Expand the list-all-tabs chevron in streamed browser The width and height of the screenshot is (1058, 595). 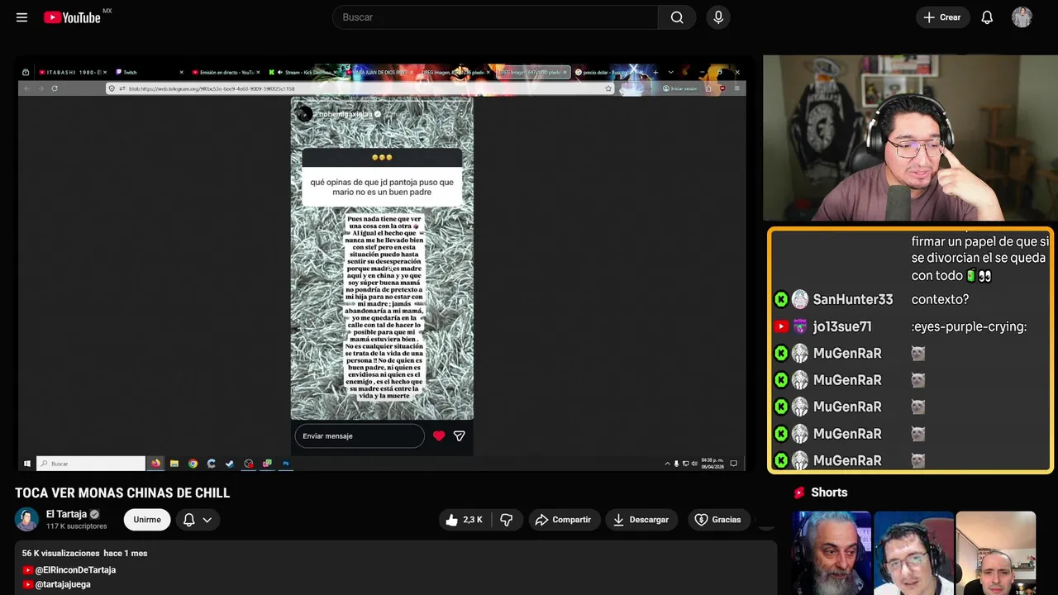[x=670, y=72]
